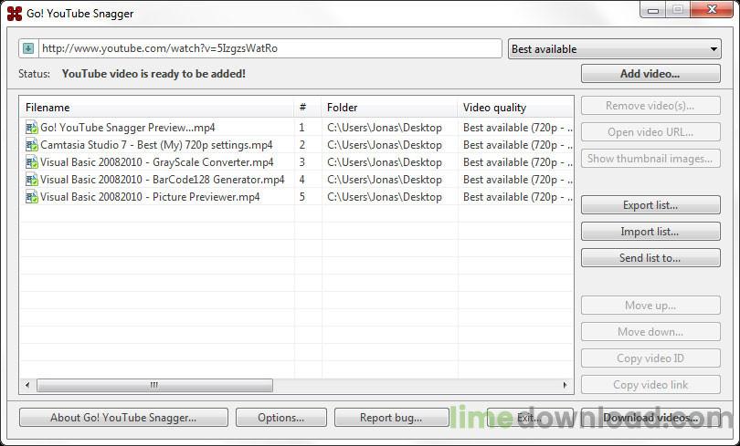Click file icon of Picture Previewer row

32,197
